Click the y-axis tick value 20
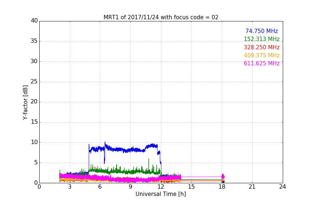The width and height of the screenshot is (314, 209). [x=34, y=102]
